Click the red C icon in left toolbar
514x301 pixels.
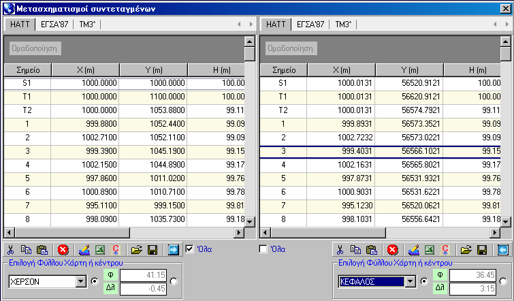pos(116,250)
